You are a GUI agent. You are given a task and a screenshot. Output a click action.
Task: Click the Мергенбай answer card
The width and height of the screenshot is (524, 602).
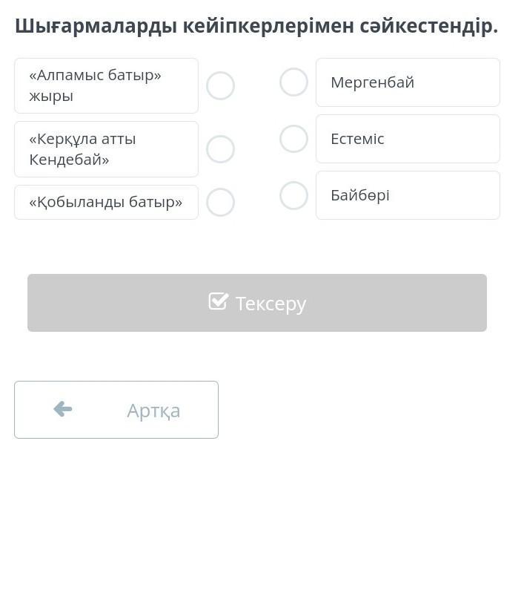tap(408, 82)
